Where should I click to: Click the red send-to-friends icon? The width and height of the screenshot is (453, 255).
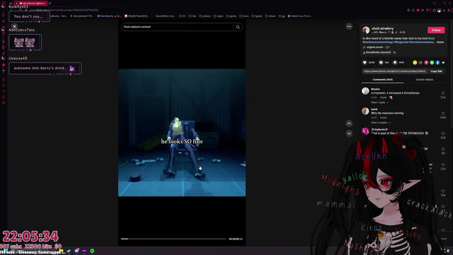click(426, 62)
